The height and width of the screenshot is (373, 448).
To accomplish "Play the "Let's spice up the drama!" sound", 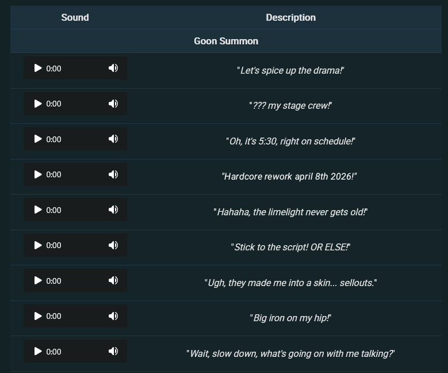I will point(38,68).
